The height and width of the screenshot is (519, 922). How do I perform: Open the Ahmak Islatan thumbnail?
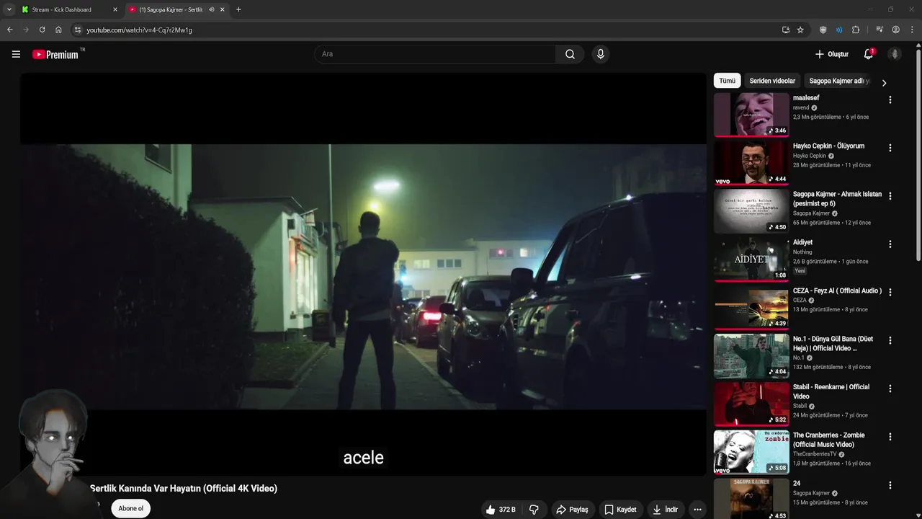pyautogui.click(x=751, y=210)
